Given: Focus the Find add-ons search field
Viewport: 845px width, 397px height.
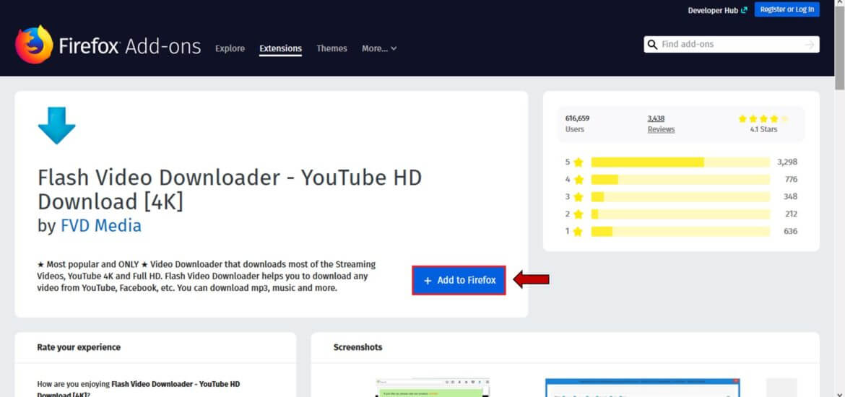Looking at the screenshot, I should point(731,44).
